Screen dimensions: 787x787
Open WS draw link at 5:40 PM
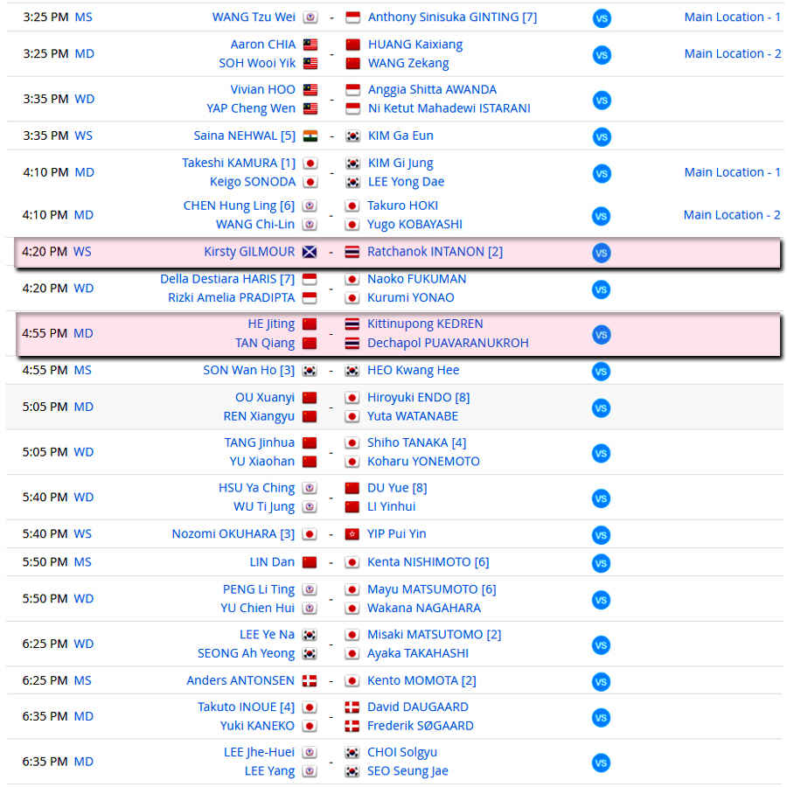pos(83,533)
